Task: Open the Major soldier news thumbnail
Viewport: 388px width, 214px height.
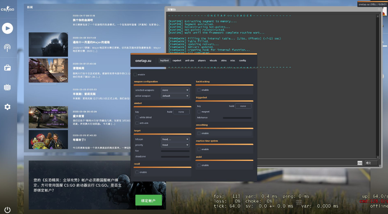Action: (48, 44)
